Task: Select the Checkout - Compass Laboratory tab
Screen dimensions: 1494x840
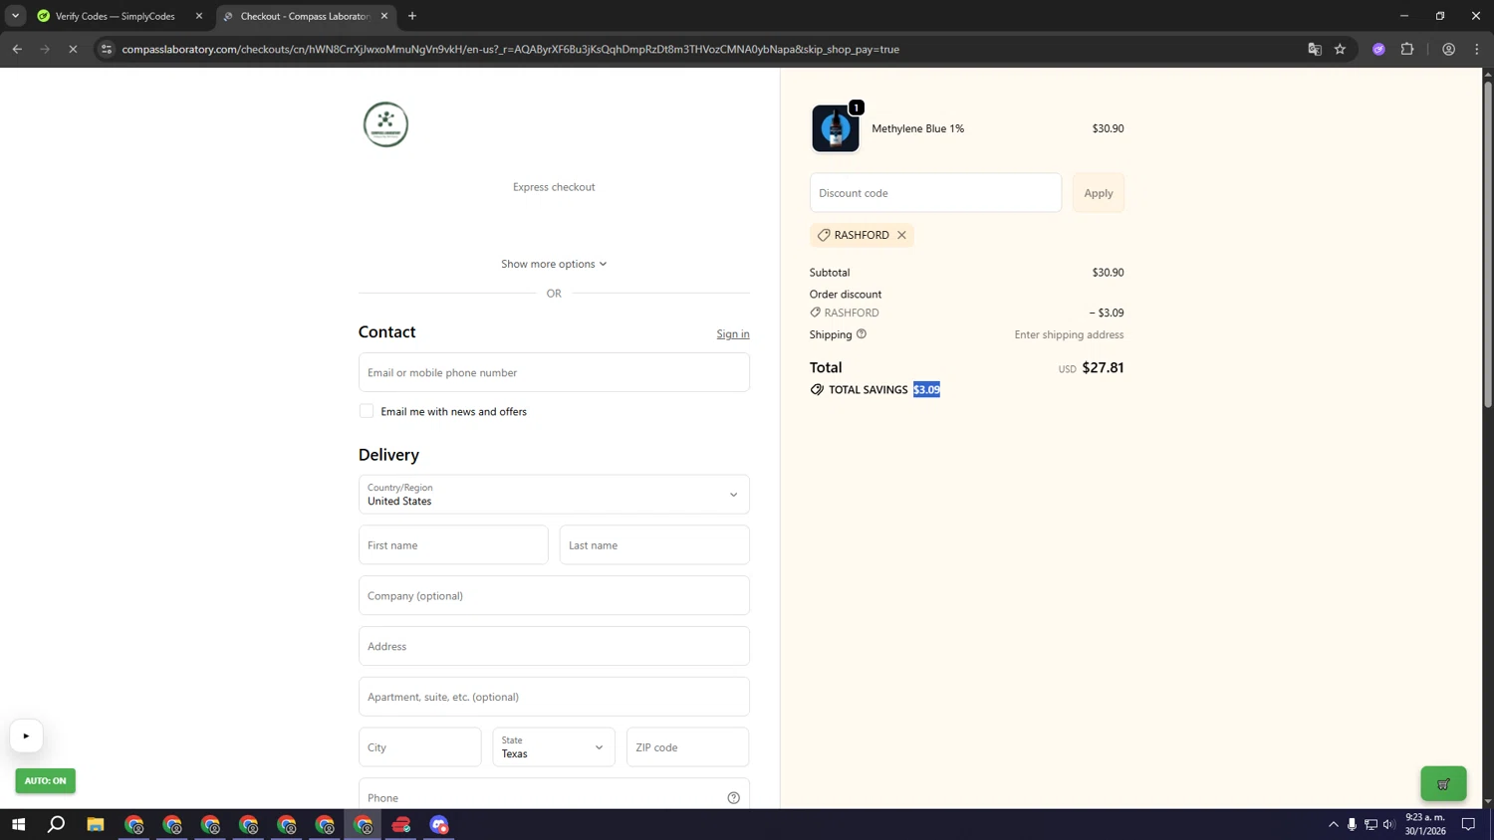Action: coord(305,16)
